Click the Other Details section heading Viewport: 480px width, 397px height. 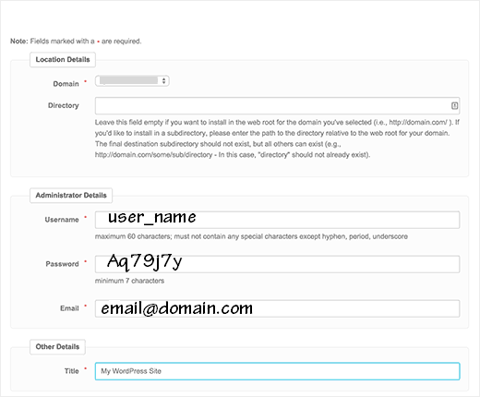pos(57,347)
